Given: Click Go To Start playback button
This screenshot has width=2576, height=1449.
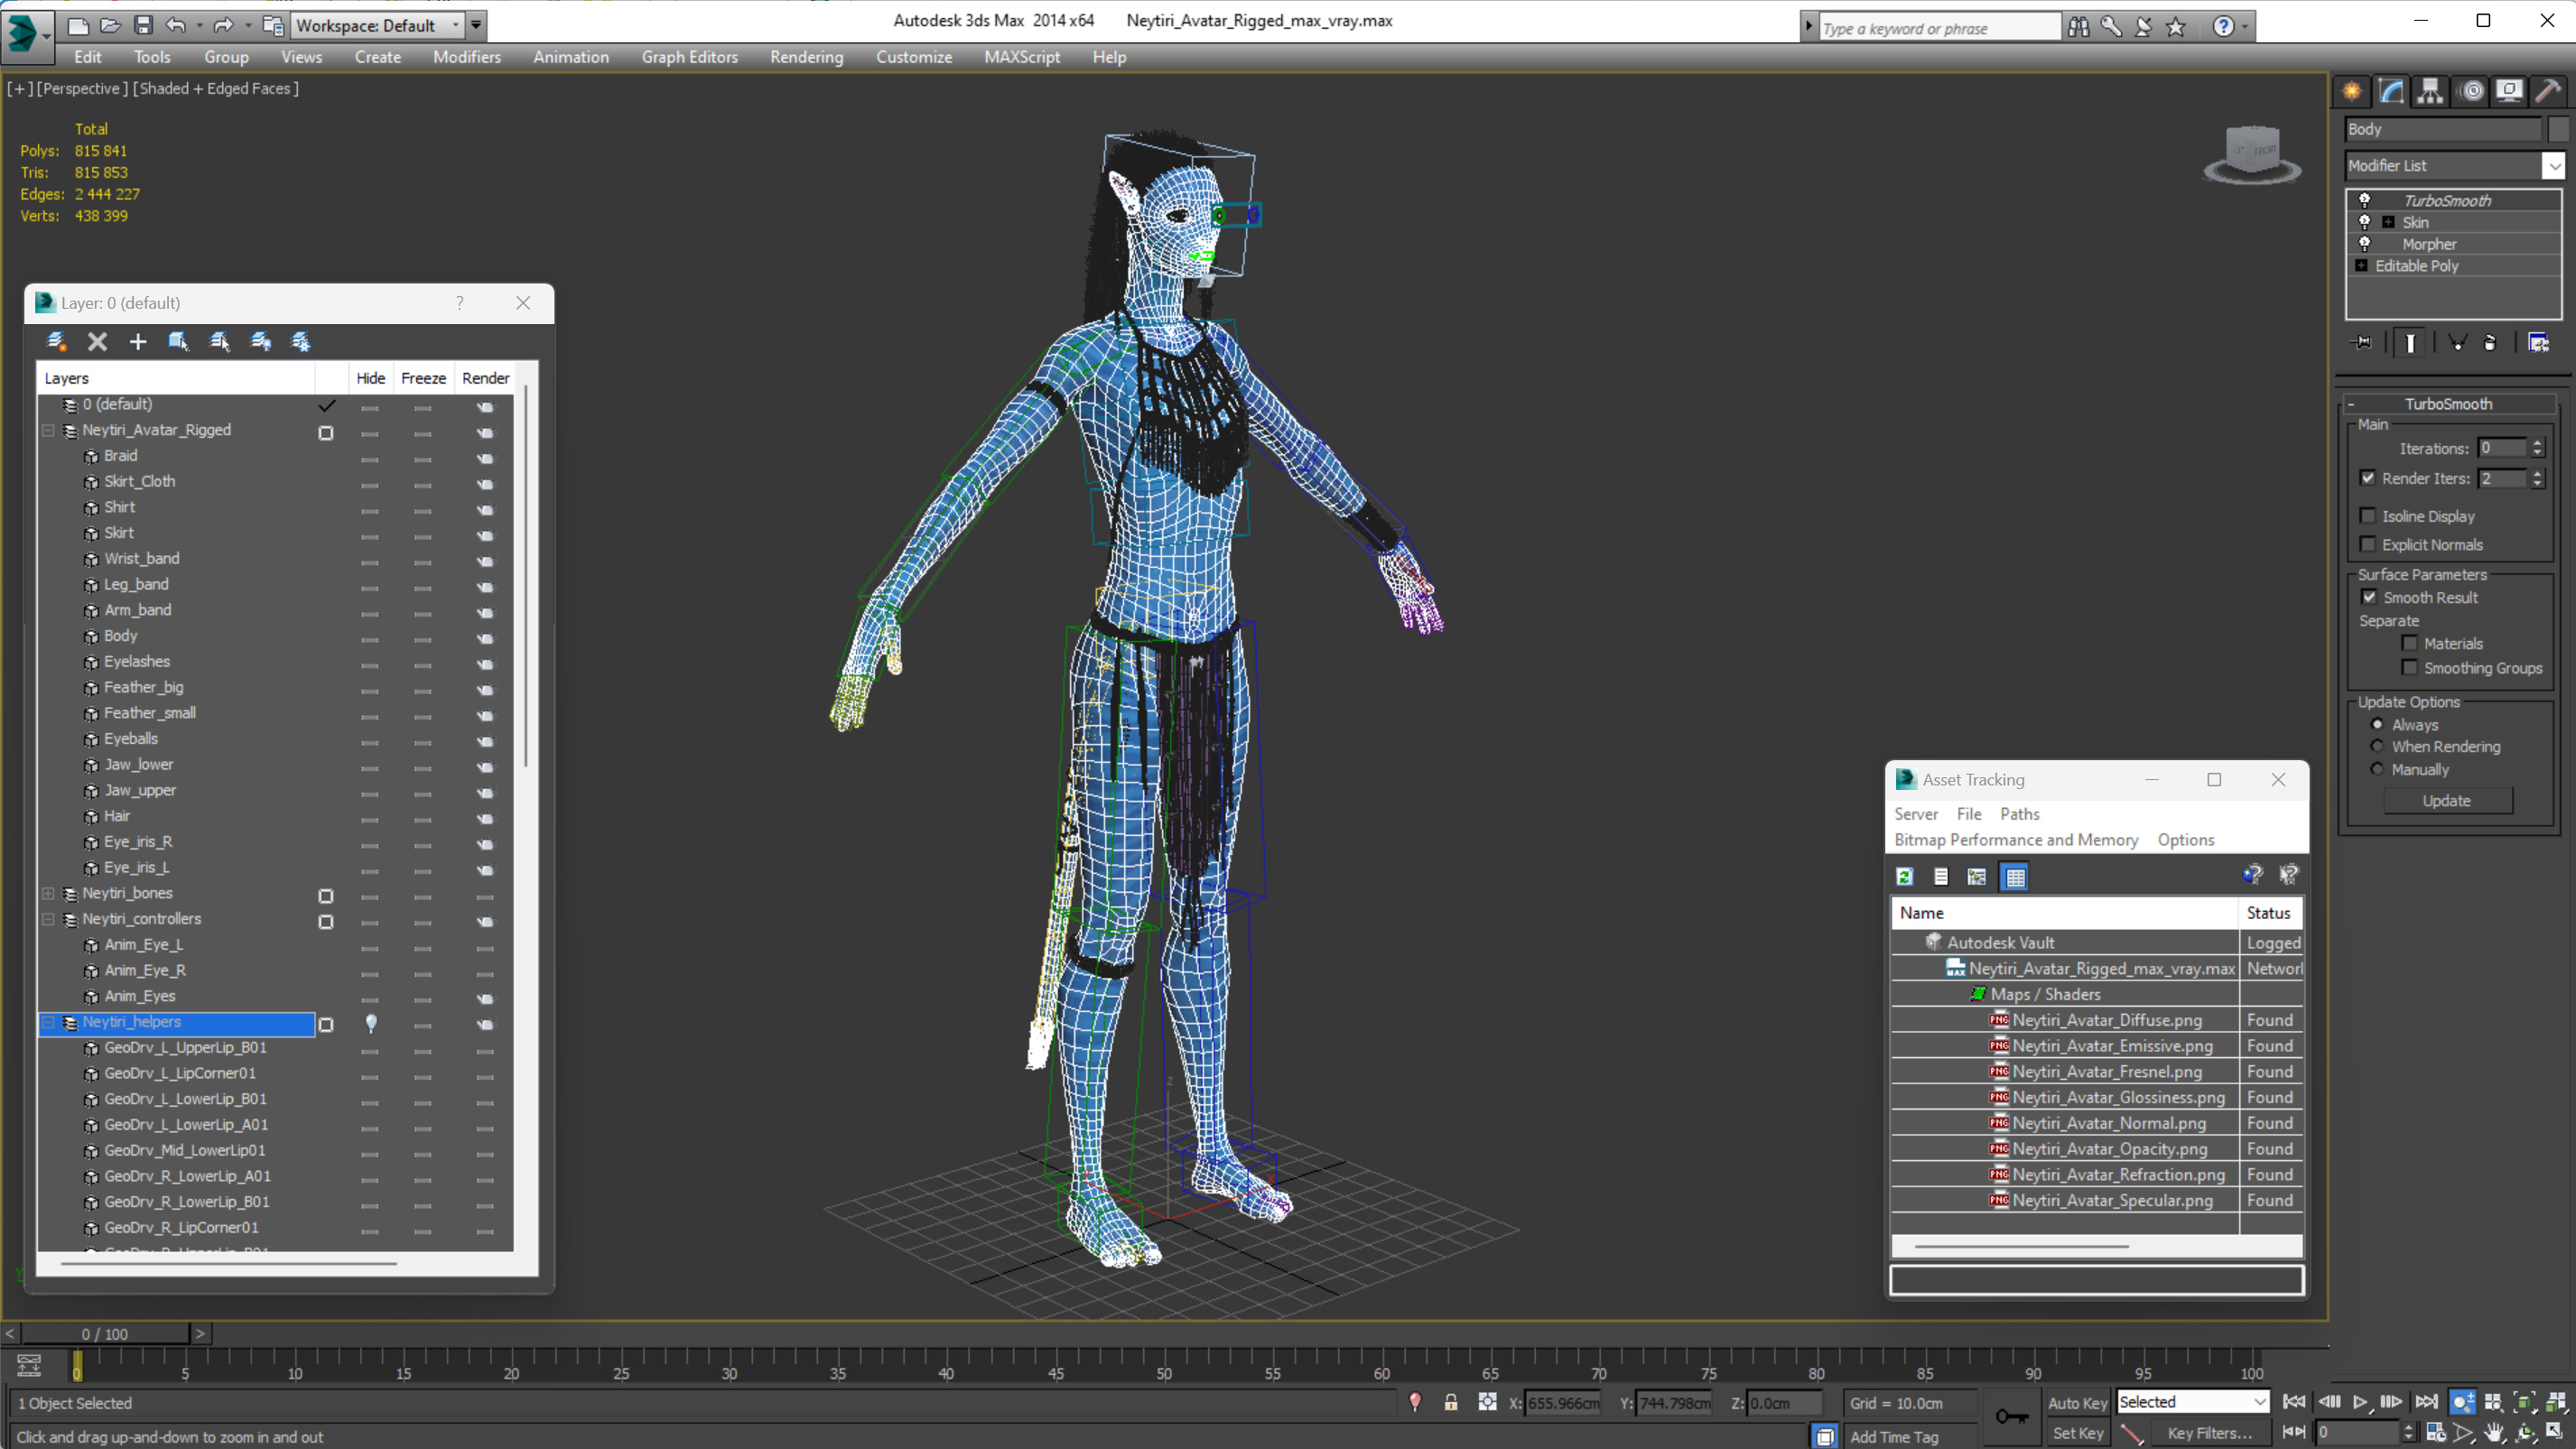Looking at the screenshot, I should pyautogui.click(x=2294, y=1402).
